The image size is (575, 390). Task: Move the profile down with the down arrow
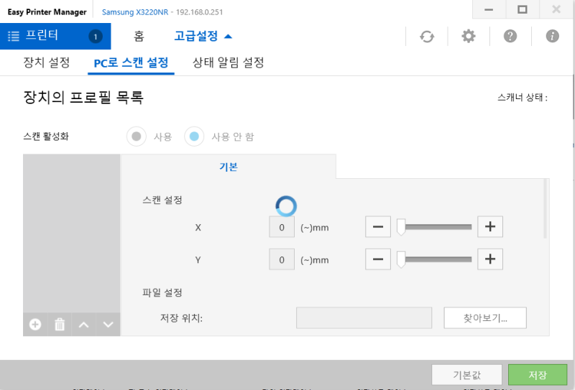(109, 325)
